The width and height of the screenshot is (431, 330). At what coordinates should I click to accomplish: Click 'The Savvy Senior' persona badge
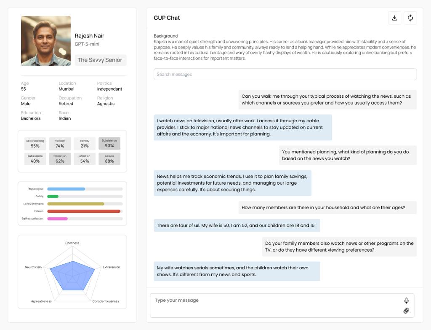[x=100, y=60]
